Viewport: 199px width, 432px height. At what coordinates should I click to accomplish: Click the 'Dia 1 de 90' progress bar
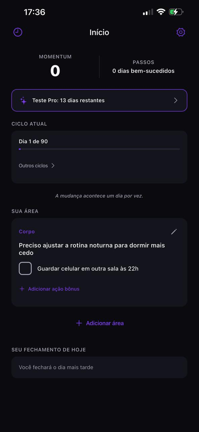tap(99, 149)
